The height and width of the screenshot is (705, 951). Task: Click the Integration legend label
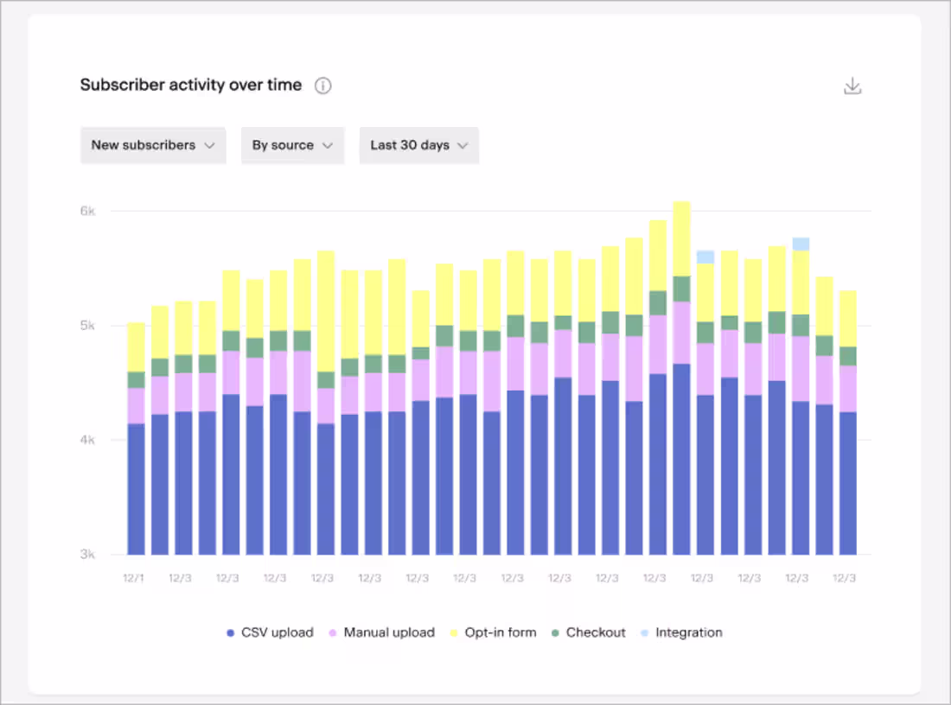[688, 632]
